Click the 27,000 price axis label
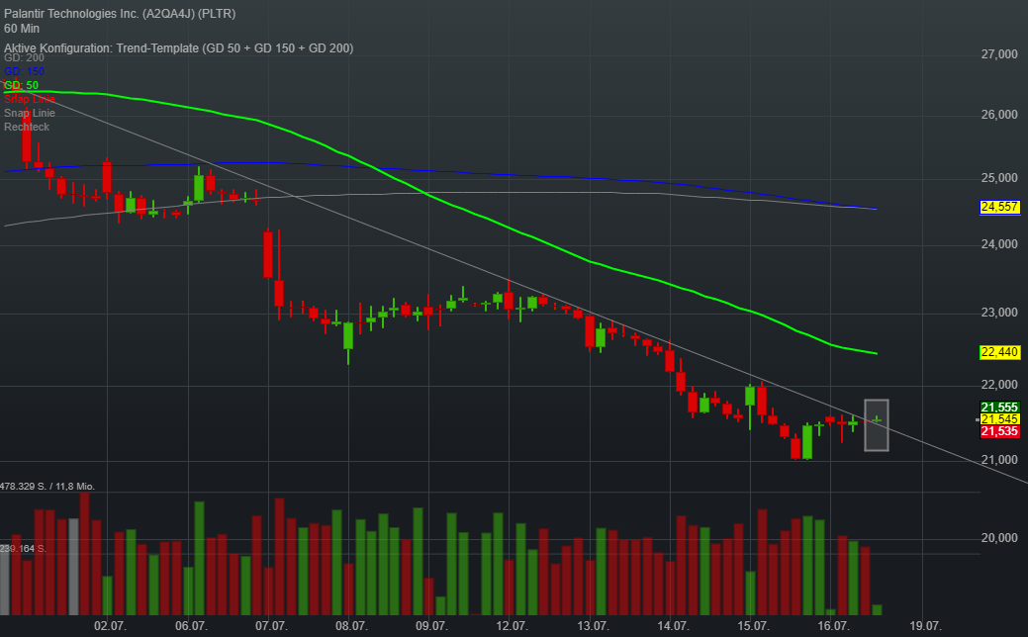1028x637 pixels. (999, 54)
